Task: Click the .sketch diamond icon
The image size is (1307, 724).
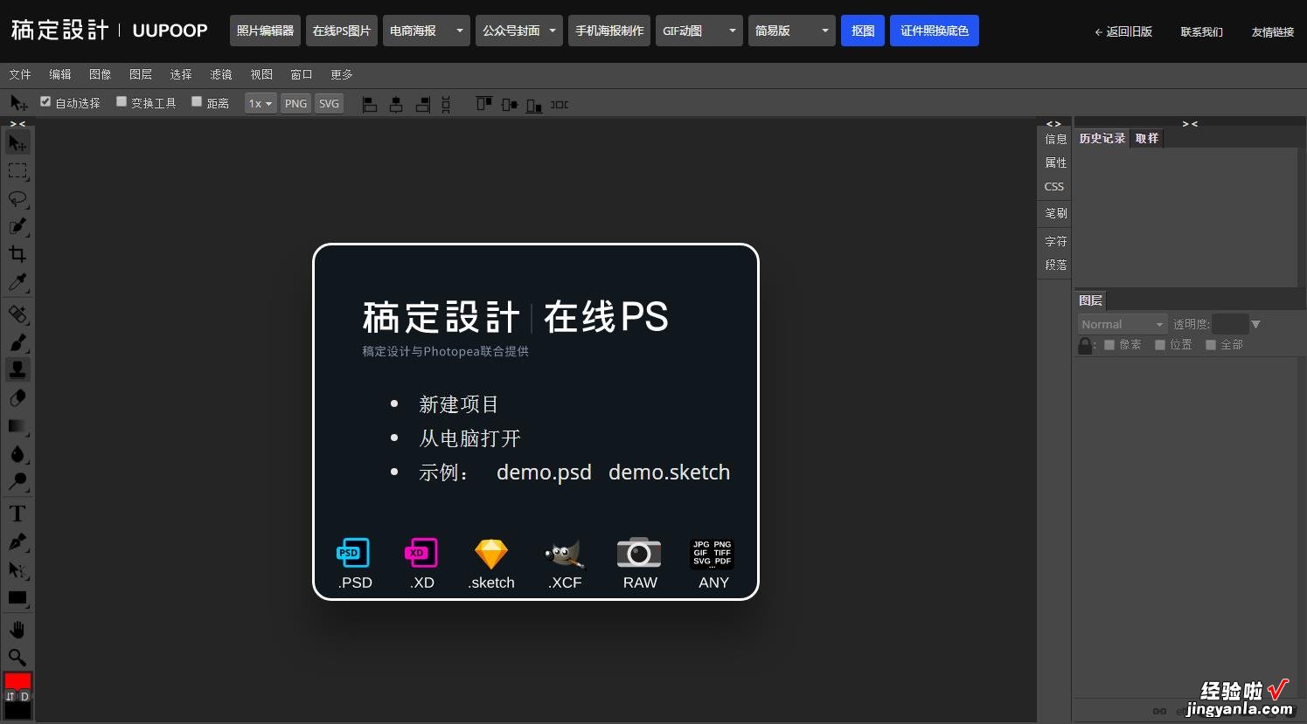Action: tap(491, 555)
